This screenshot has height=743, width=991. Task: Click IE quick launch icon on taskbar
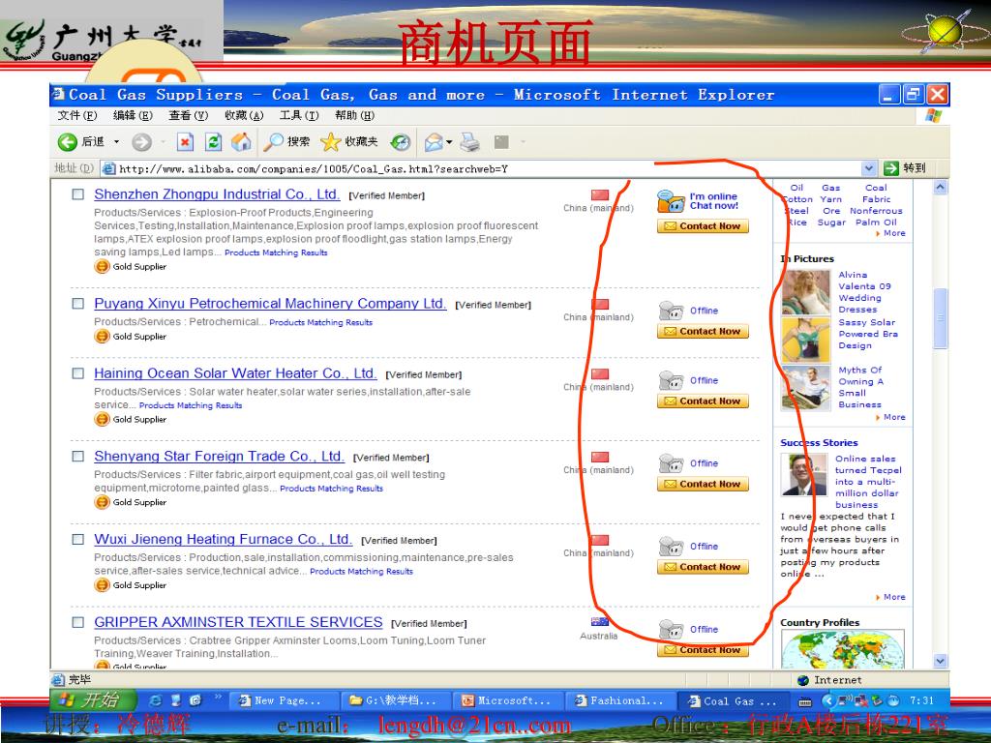(x=155, y=700)
